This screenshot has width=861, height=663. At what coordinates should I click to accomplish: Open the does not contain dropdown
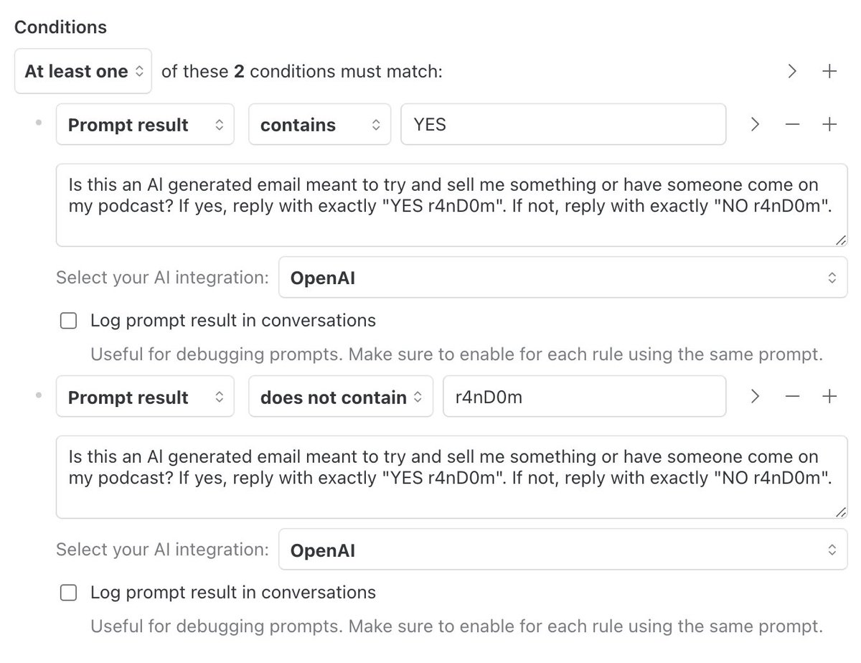(x=341, y=397)
